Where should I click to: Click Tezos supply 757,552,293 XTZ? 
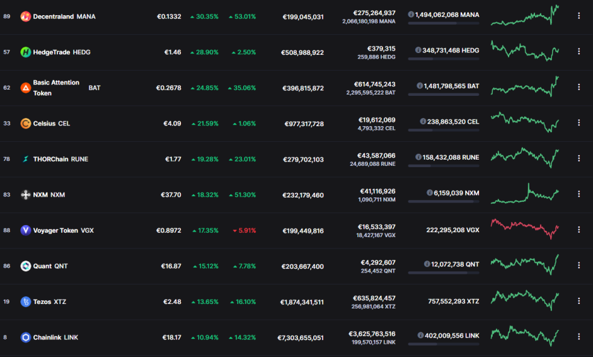454,301
